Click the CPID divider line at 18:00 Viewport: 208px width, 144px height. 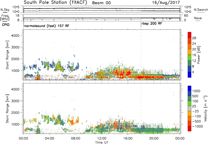click(x=141, y=25)
